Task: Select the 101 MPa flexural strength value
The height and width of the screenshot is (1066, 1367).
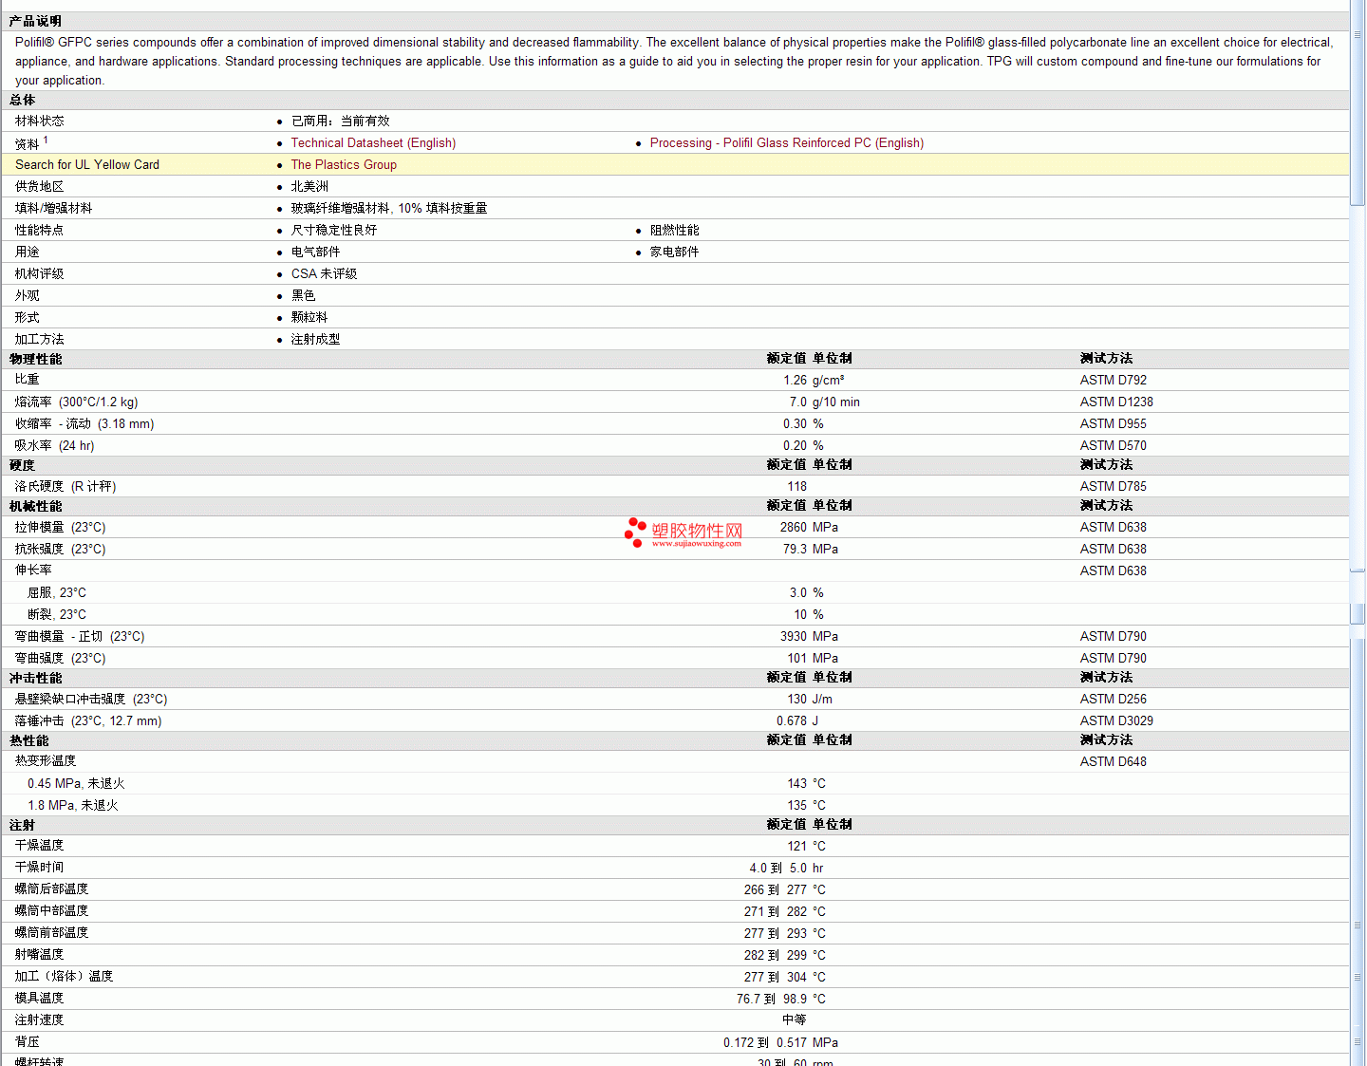Action: [x=813, y=658]
